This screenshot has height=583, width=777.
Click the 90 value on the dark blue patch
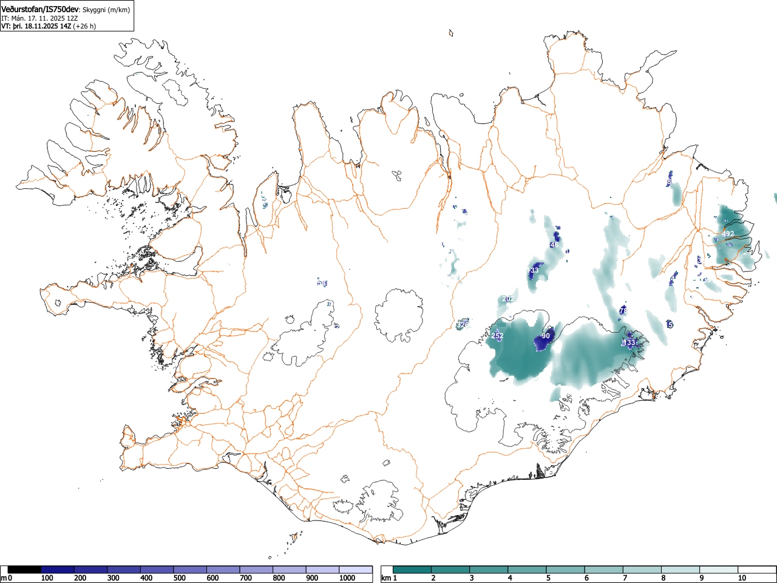point(546,336)
